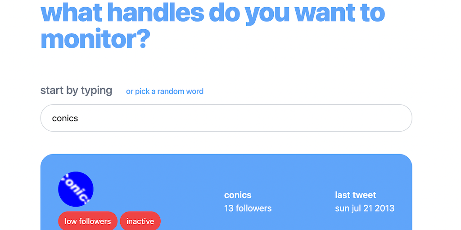Click the last tweet label

(355, 195)
